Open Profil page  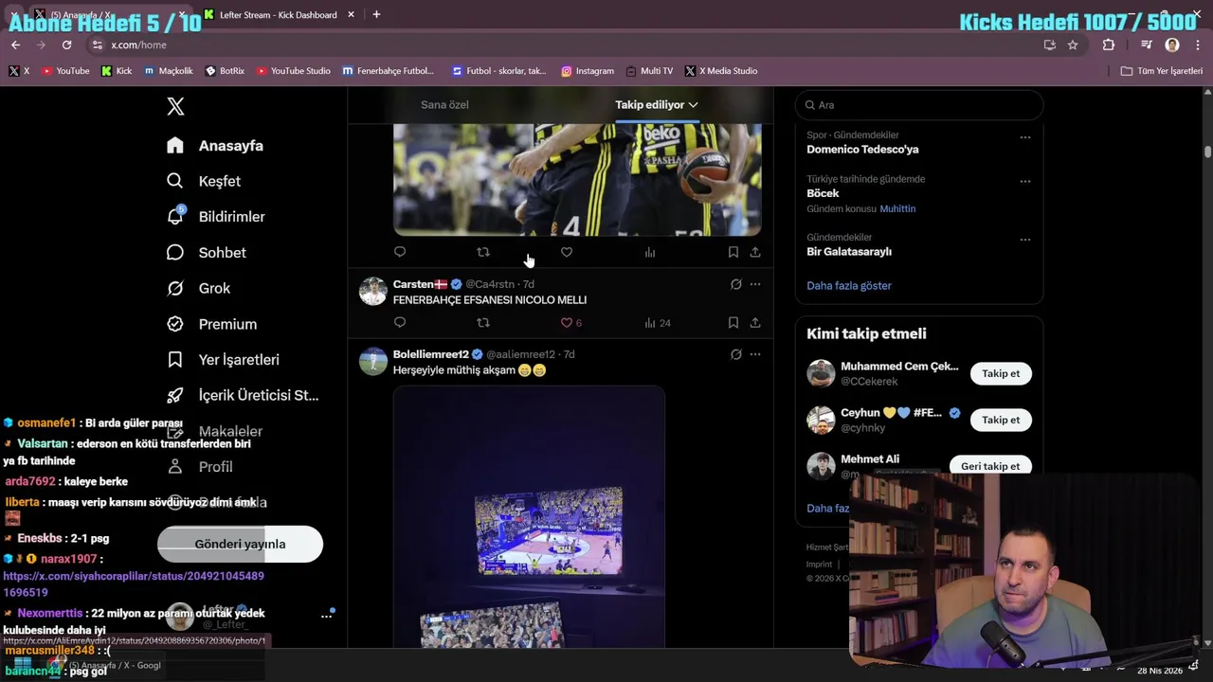tap(199, 467)
